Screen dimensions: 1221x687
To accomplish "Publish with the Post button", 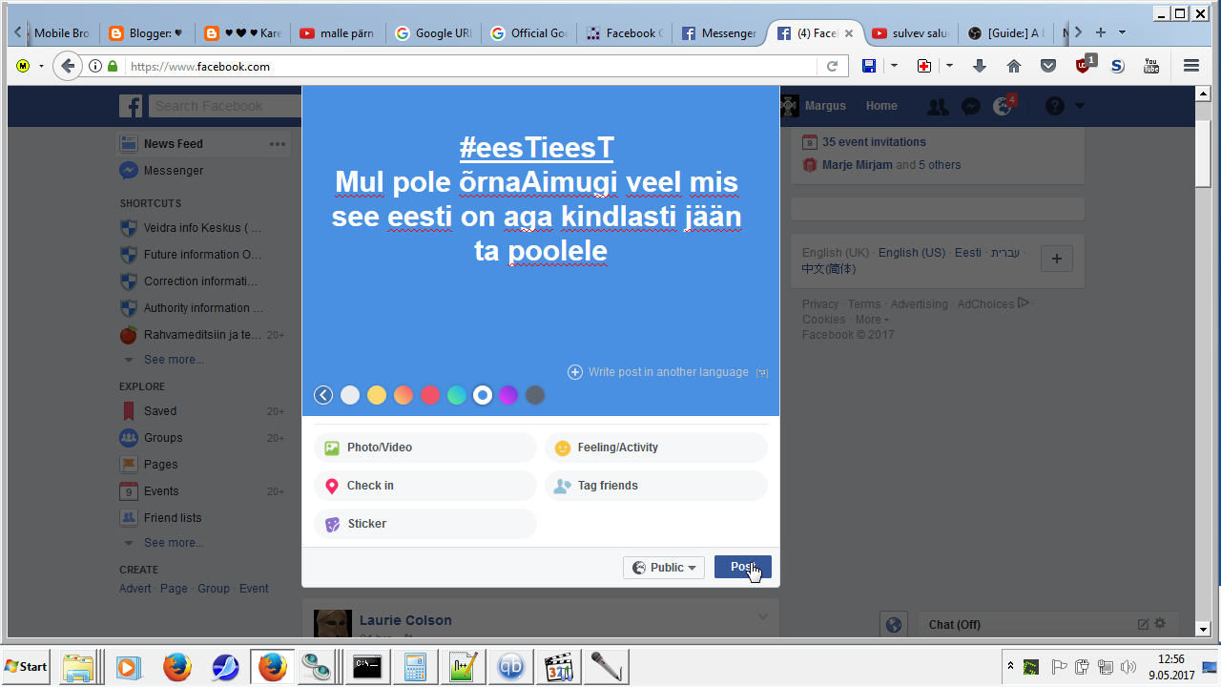I will 743,568.
